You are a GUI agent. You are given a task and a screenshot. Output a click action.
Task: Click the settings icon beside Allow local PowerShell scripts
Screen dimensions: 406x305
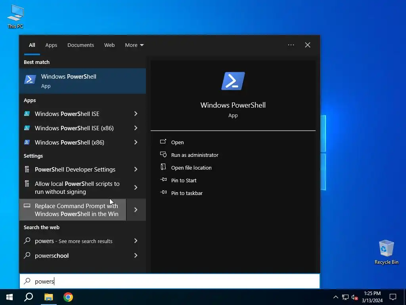point(27,183)
